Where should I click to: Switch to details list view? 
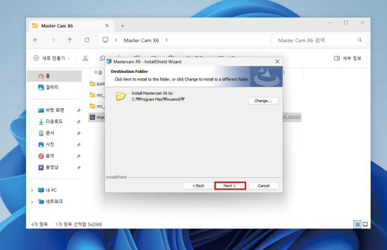pos(357,224)
